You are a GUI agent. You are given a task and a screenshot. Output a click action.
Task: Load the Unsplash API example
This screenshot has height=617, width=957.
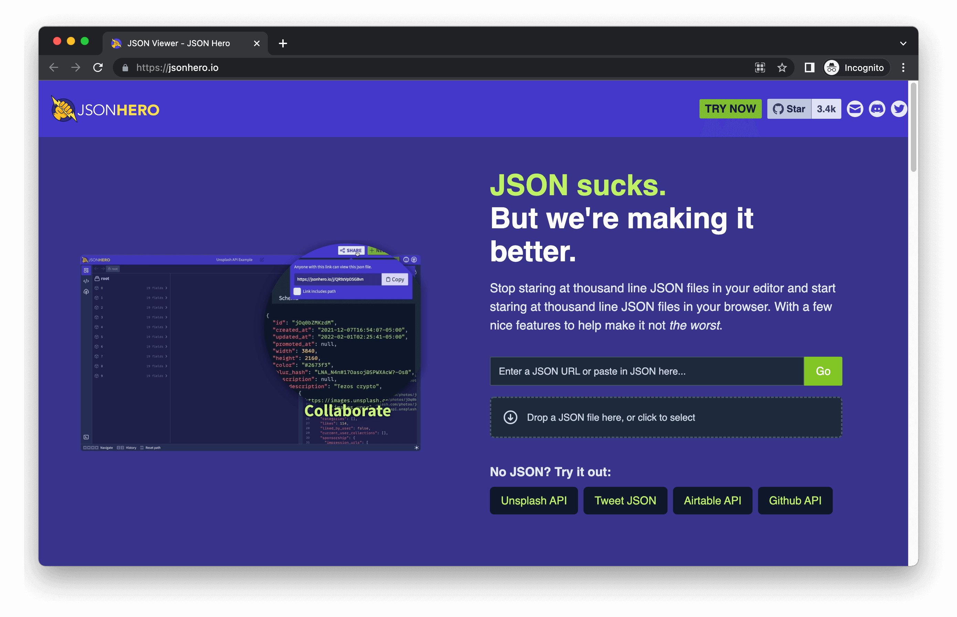[x=534, y=500]
